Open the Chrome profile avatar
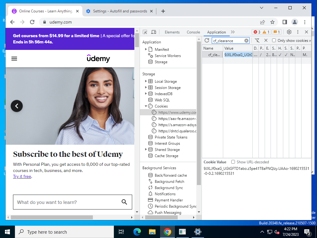Image resolution: width=317 pixels, height=238 pixels. pos(295,22)
